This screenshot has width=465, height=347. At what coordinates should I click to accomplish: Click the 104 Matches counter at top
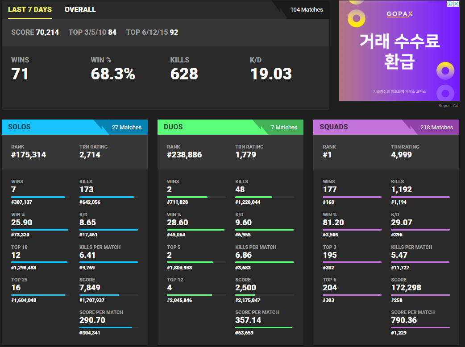[306, 10]
